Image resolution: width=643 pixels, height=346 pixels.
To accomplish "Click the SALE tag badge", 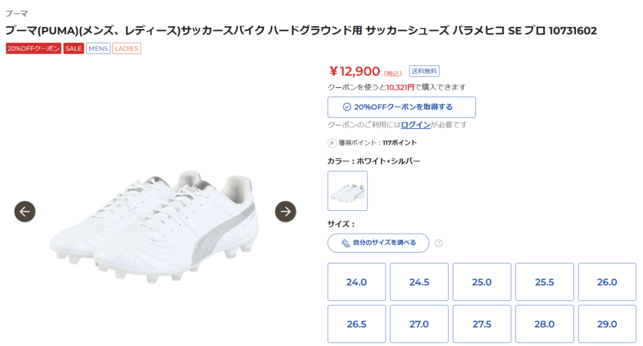I will (73, 48).
